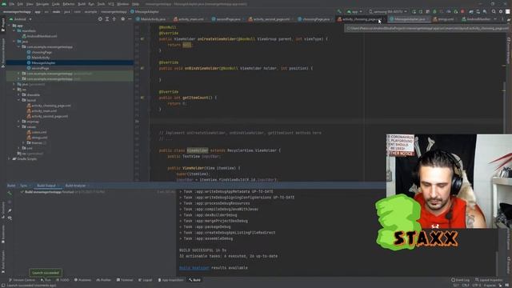The width and height of the screenshot is (512, 288).
Task: Open Version Control tool window
Action: click(x=22, y=280)
